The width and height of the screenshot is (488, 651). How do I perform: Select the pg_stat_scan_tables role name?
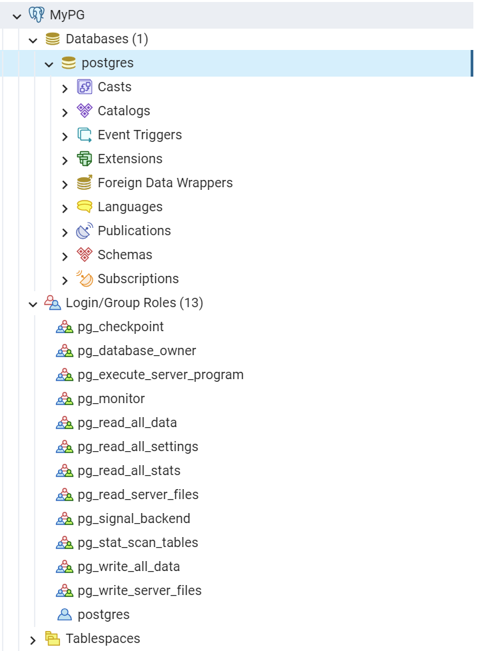pos(138,543)
